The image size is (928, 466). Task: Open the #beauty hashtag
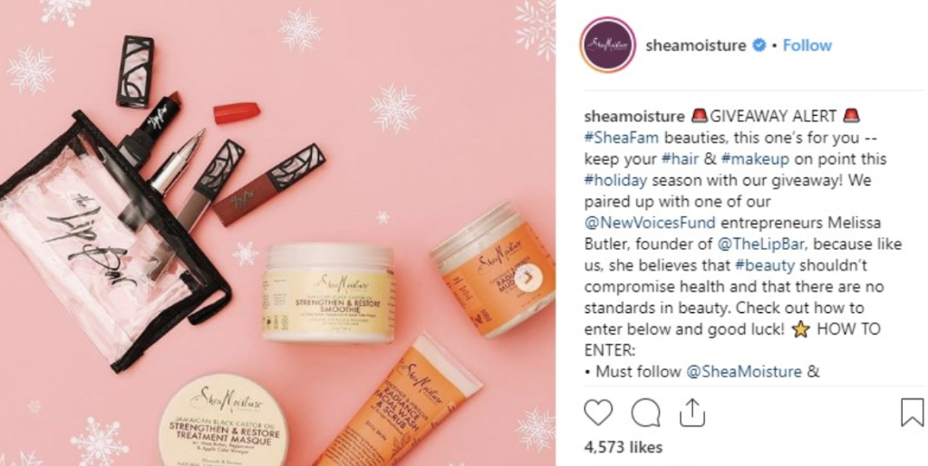765,265
